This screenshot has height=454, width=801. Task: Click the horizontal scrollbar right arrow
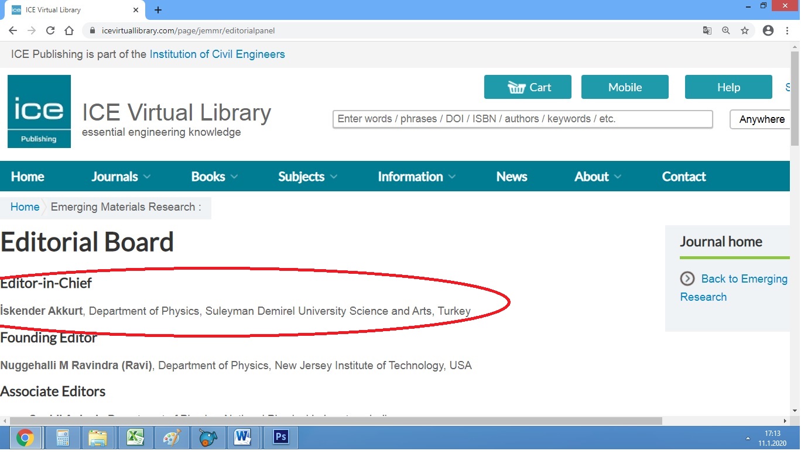pyautogui.click(x=785, y=421)
